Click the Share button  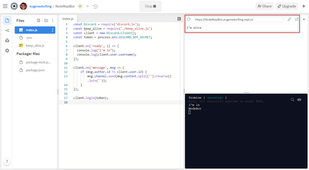coord(264,6)
